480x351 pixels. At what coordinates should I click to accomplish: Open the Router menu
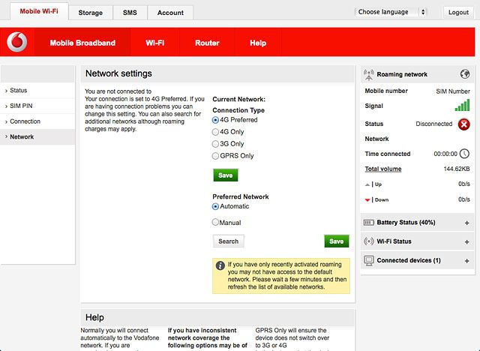tap(207, 43)
